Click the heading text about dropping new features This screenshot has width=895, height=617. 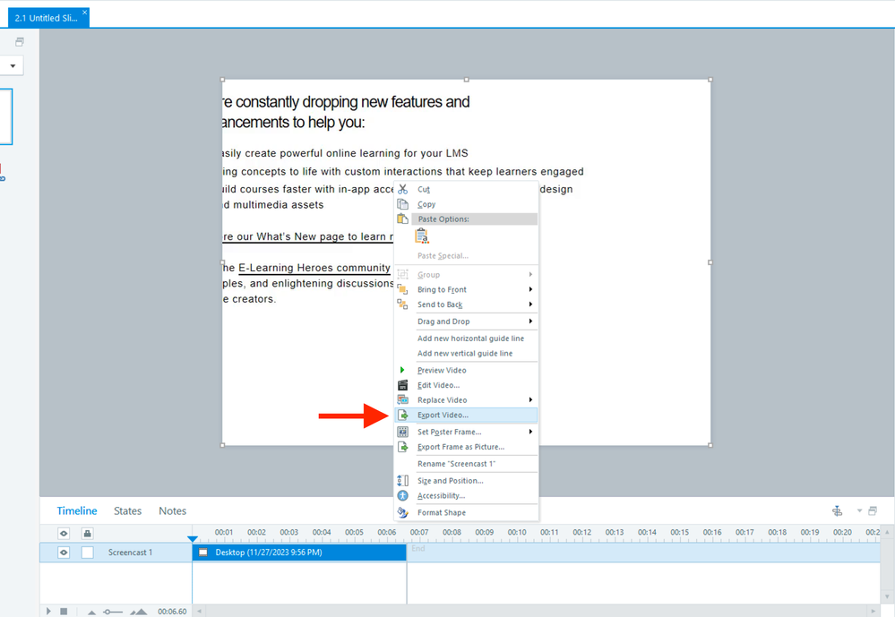coord(346,112)
